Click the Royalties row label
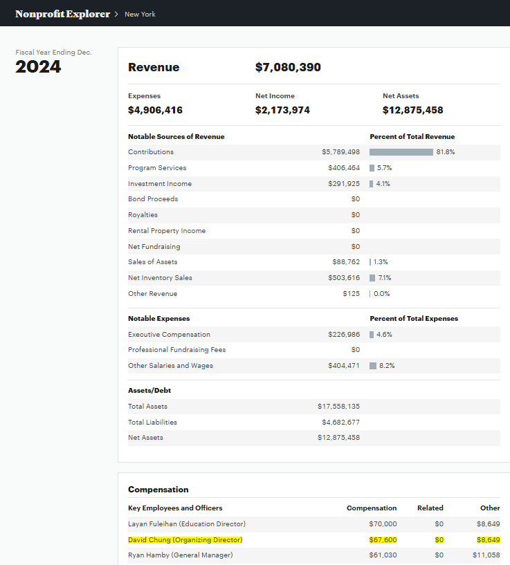Screen dimensions: 510x565 143,215
